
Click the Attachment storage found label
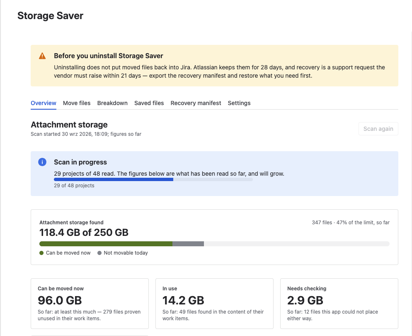[x=71, y=223]
